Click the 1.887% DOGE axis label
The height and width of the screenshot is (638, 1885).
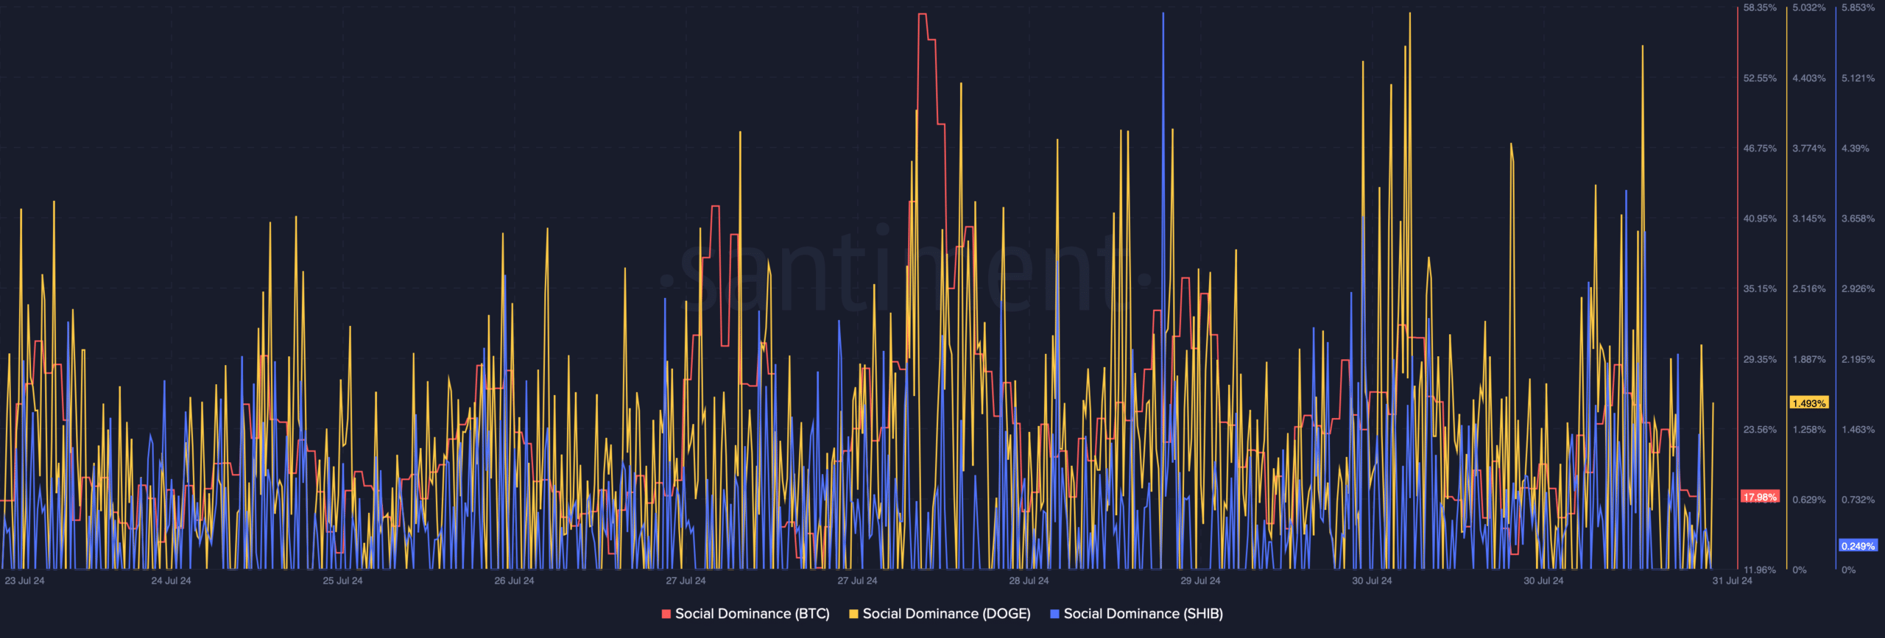tap(1809, 359)
